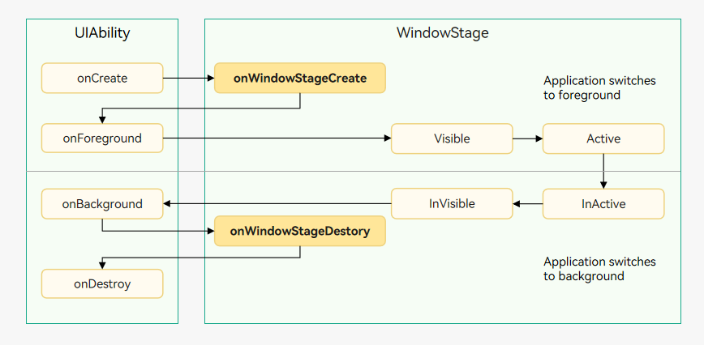Select the Visible state box
The height and width of the screenshot is (345, 704).
coord(452,139)
